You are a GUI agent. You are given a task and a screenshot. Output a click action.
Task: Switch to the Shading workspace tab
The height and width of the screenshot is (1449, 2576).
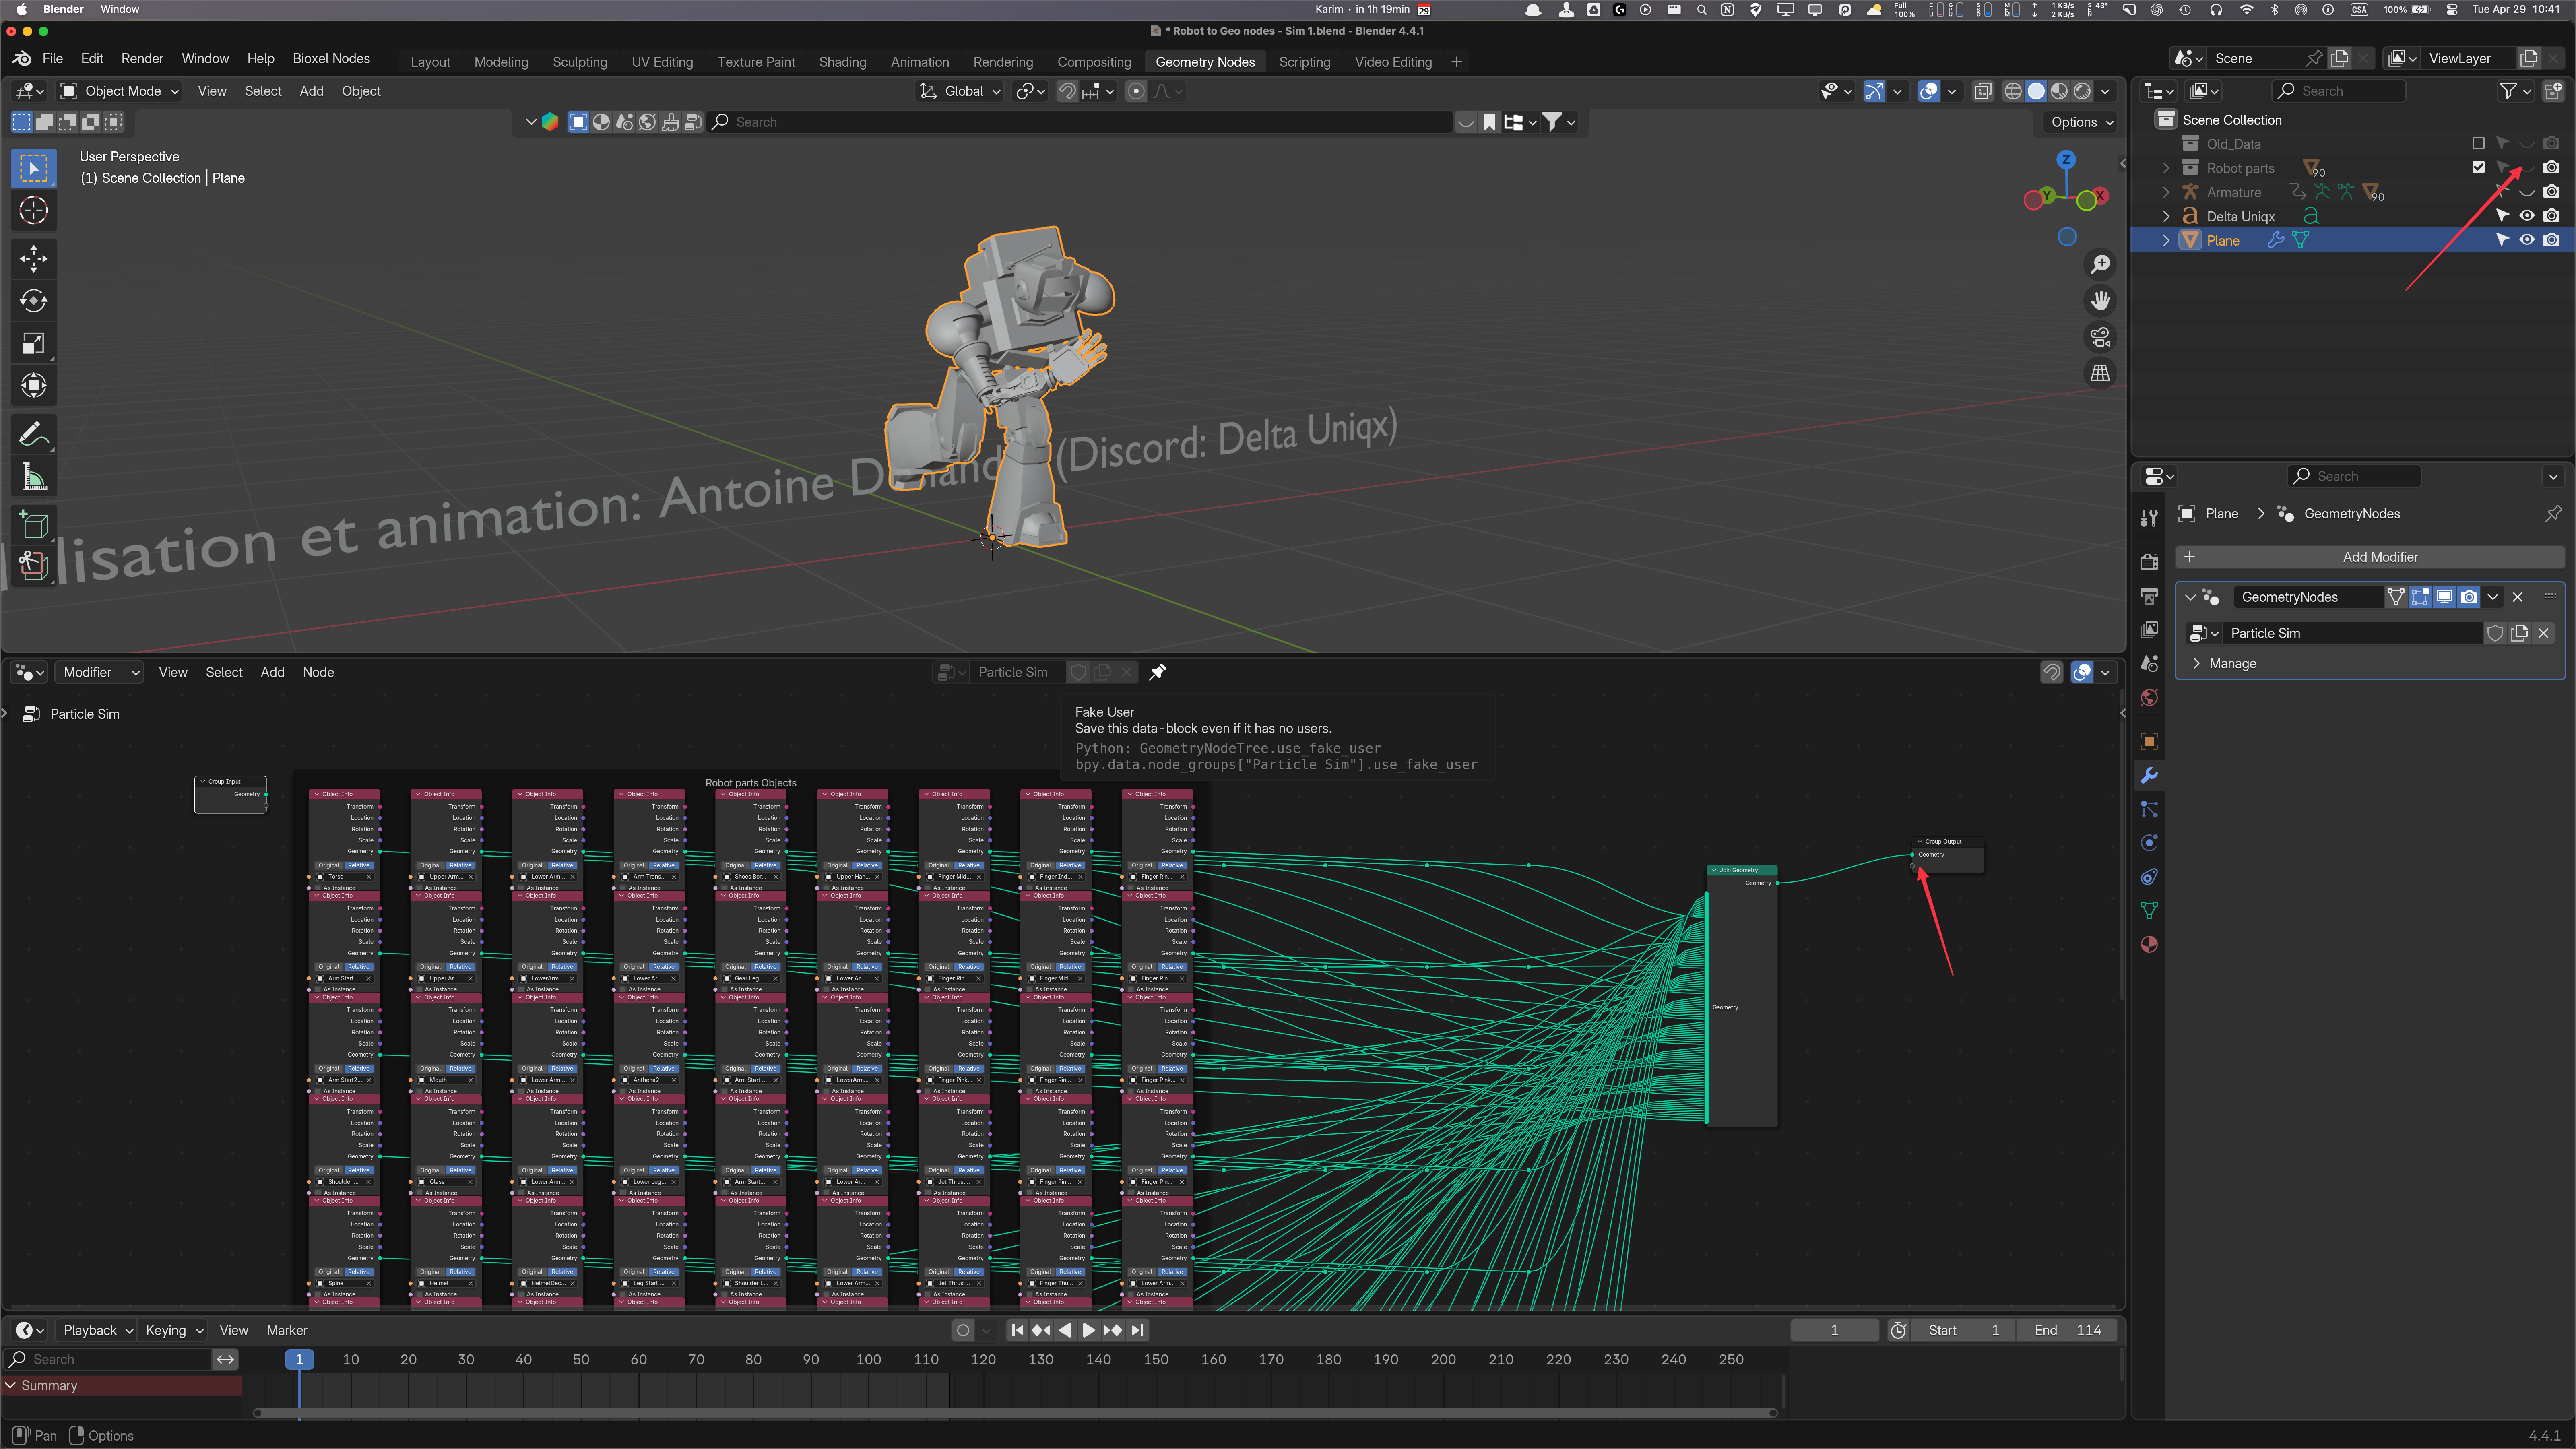click(x=842, y=62)
